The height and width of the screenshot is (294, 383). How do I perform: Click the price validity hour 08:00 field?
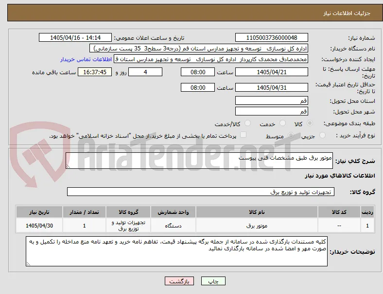[198, 87]
